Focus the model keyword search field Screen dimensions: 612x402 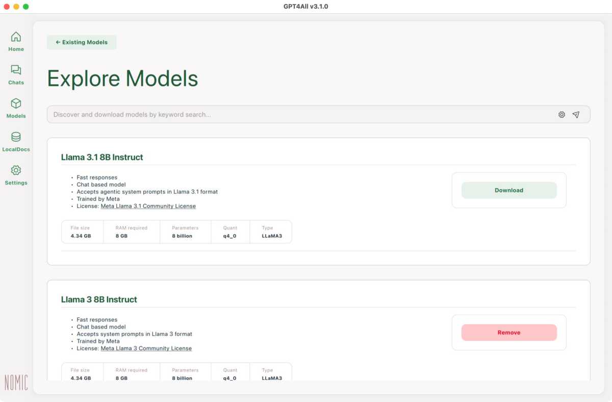click(x=301, y=115)
